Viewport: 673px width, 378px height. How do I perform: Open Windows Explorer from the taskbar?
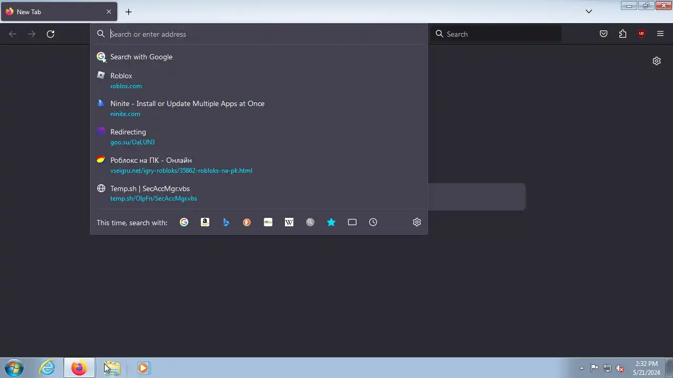(112, 368)
